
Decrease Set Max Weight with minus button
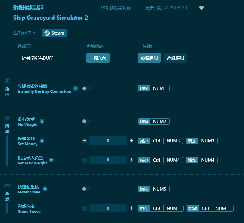point(85,160)
